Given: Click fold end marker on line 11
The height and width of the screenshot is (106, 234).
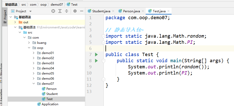Looking at the screenshot, I should pos(103,79).
